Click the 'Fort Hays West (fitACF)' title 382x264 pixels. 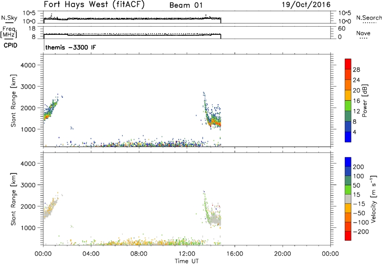point(94,4)
